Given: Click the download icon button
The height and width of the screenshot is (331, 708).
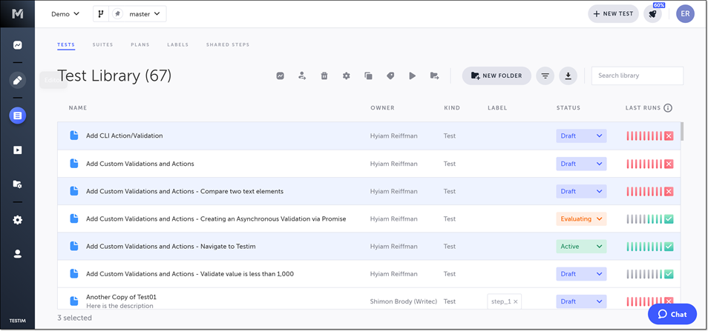Looking at the screenshot, I should (567, 76).
